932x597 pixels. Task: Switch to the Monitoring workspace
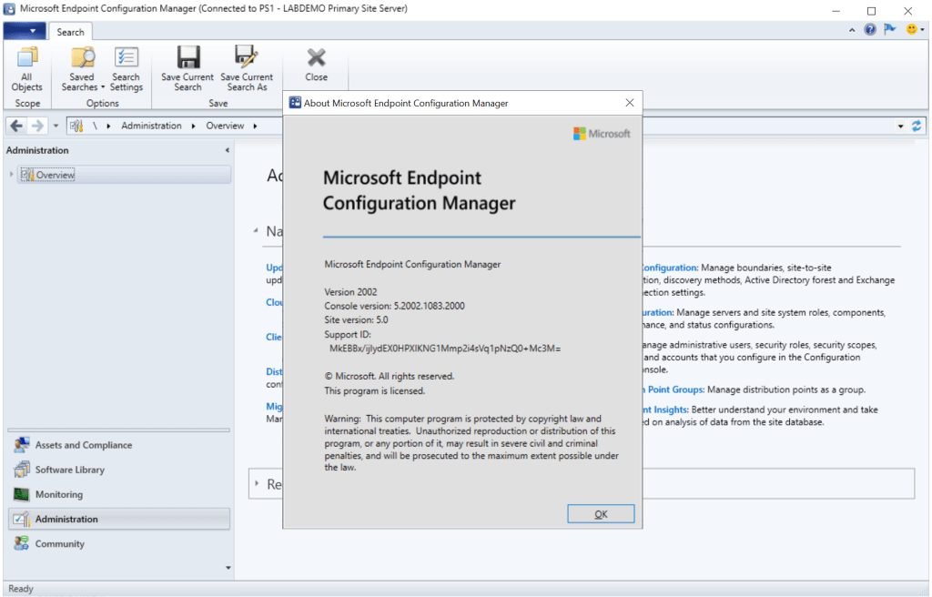pyautogui.click(x=58, y=494)
